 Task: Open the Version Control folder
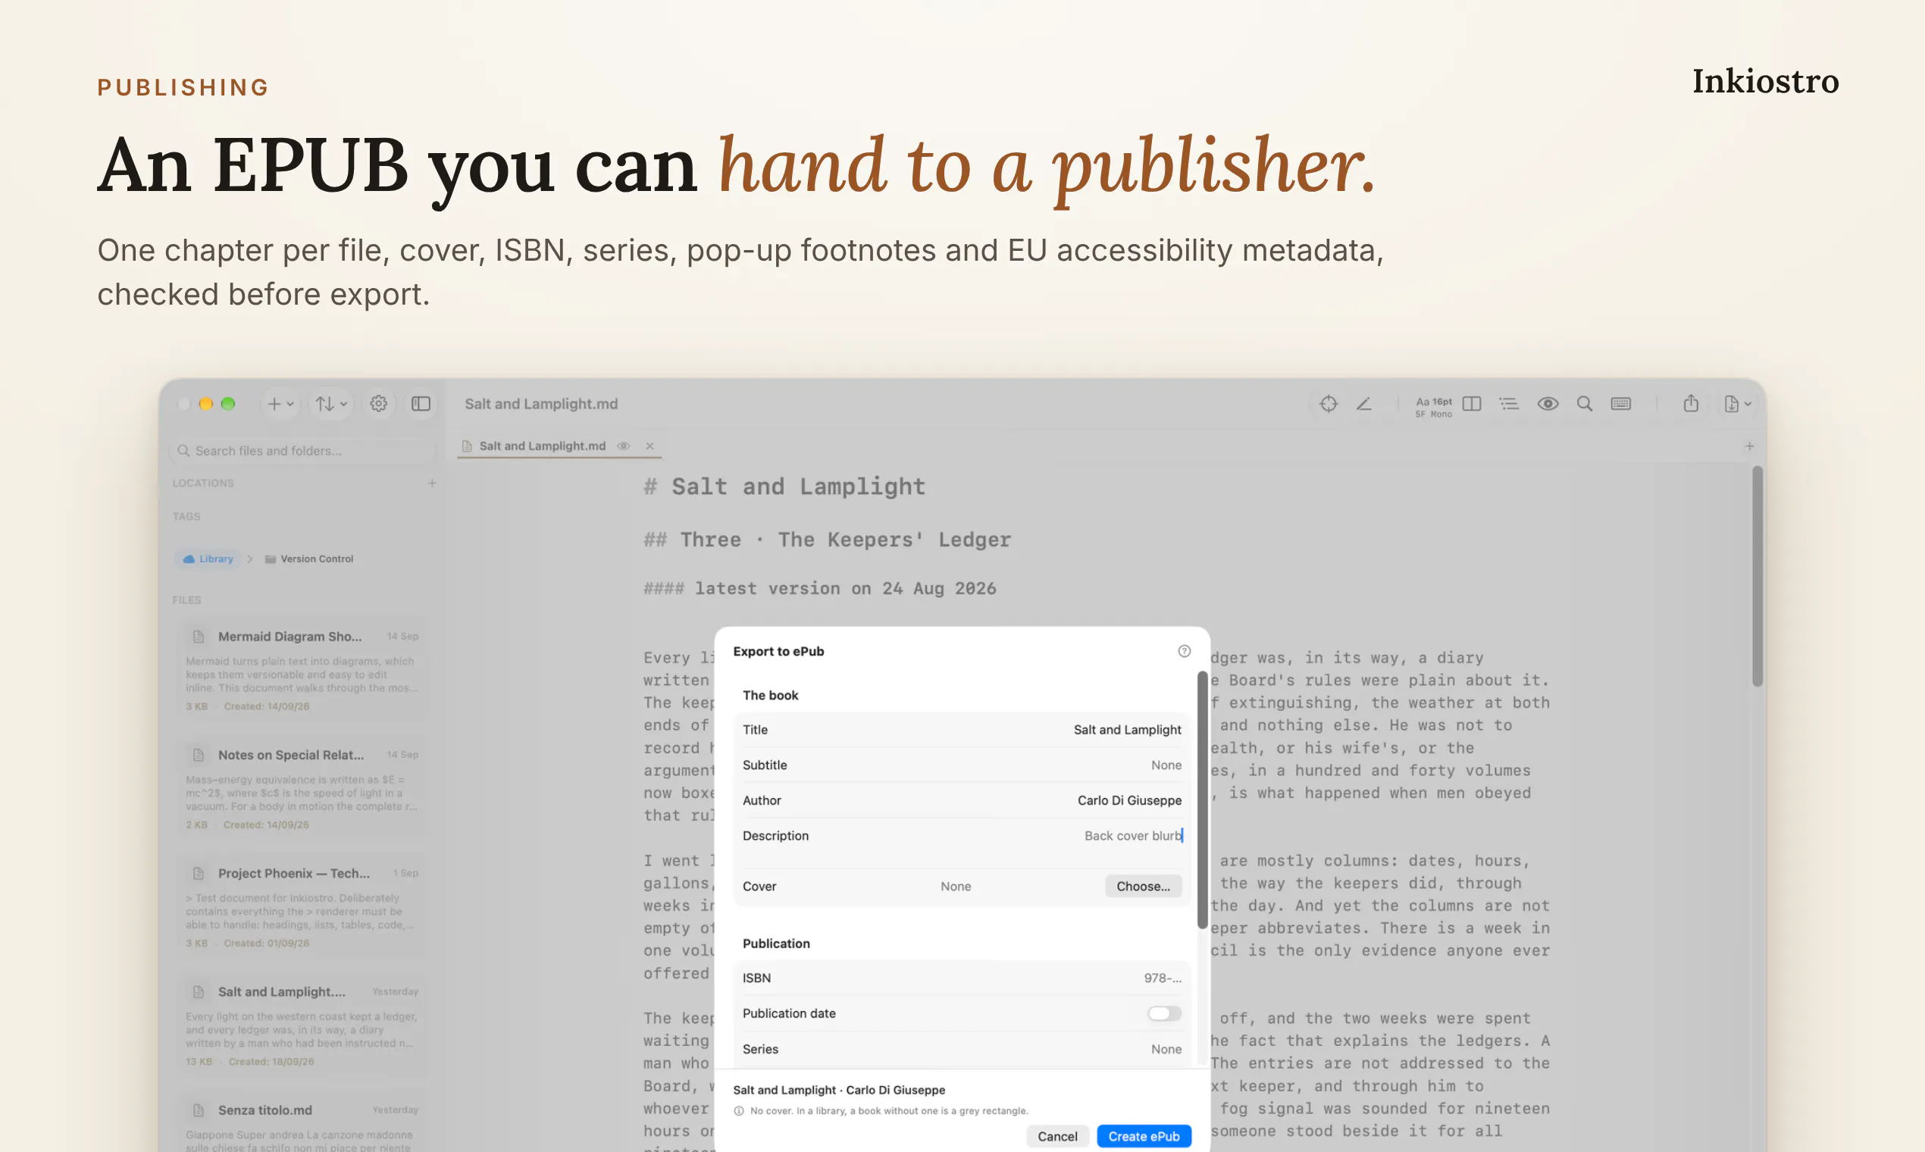tap(309, 559)
